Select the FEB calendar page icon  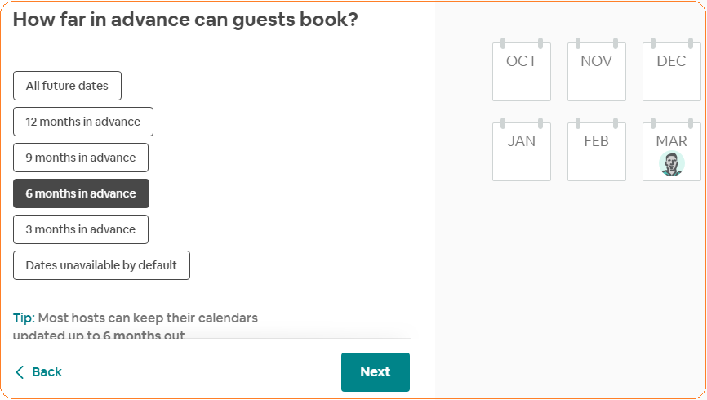tap(596, 151)
